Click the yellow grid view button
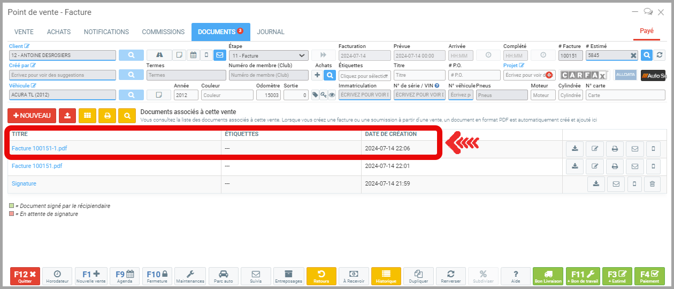 pyautogui.click(x=87, y=115)
